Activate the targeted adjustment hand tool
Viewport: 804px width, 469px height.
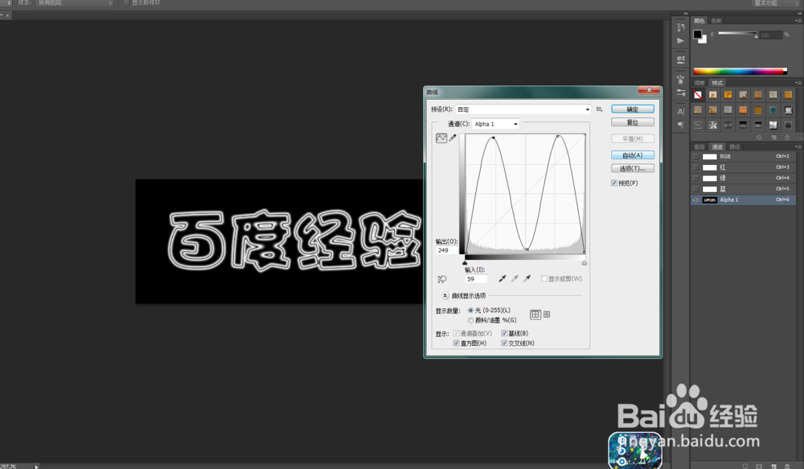442,278
